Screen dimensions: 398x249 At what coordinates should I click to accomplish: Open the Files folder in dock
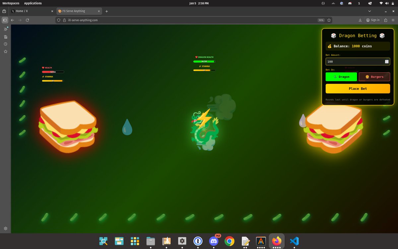click(x=151, y=241)
